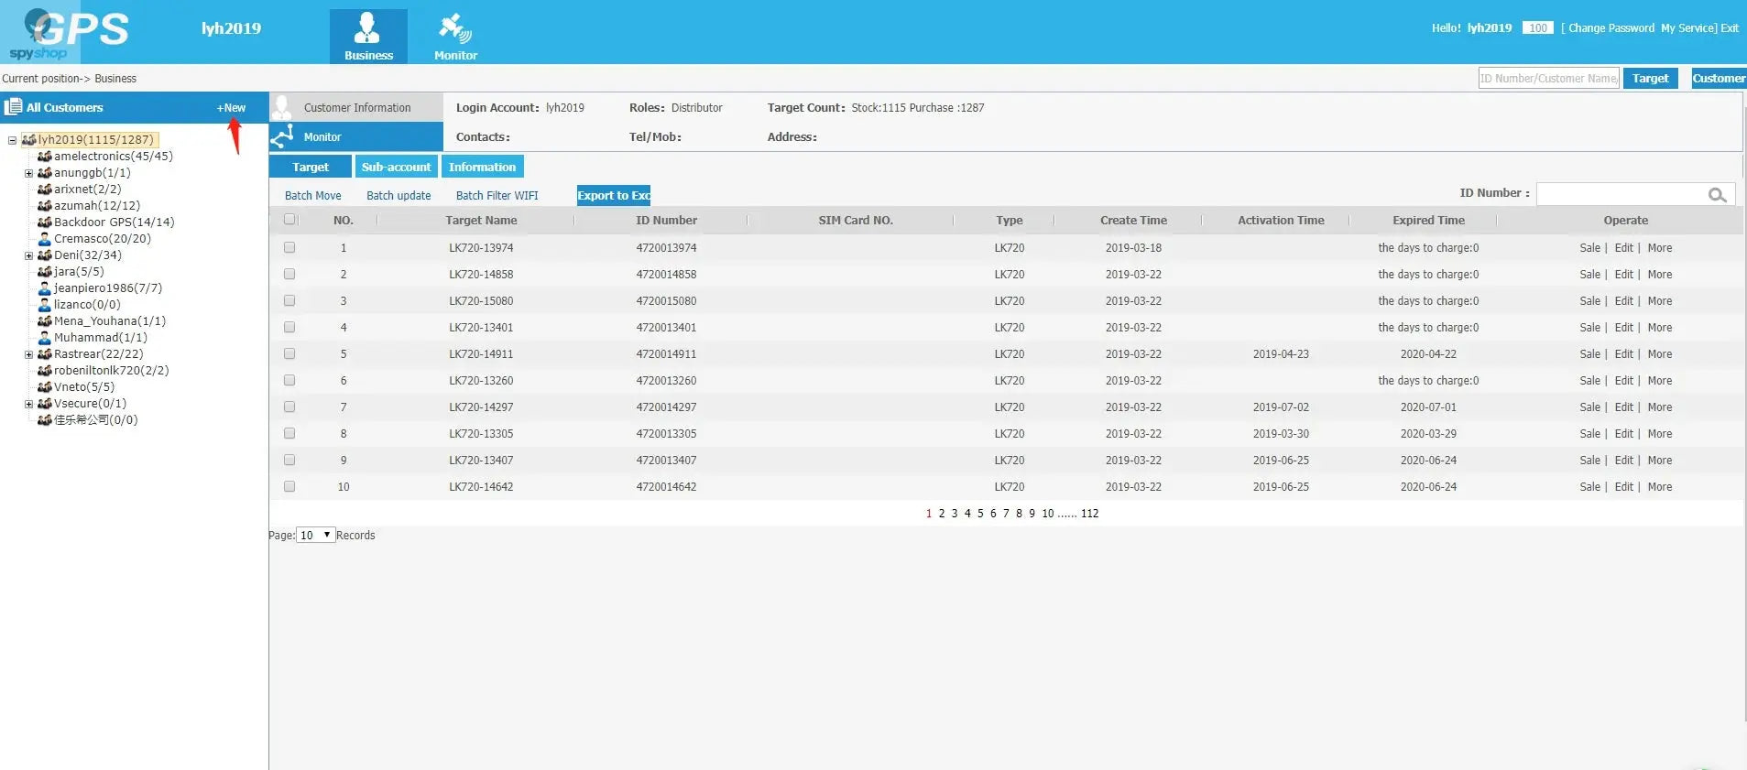This screenshot has width=1747, height=770.
Task: Tick the checkbox for LK720-13974 row
Action: coord(289,247)
